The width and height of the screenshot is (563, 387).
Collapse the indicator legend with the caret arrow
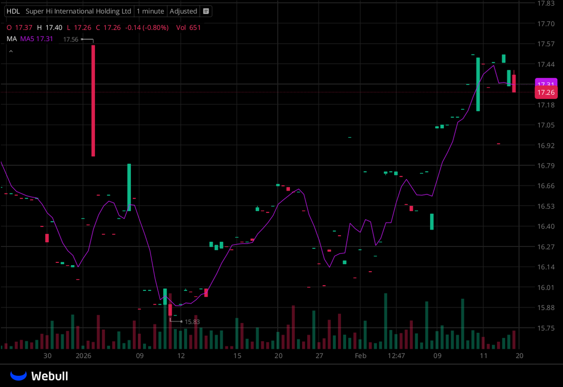click(x=11, y=51)
